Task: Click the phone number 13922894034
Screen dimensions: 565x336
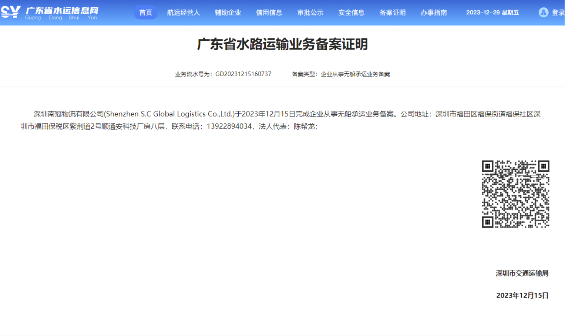Action: [x=229, y=126]
